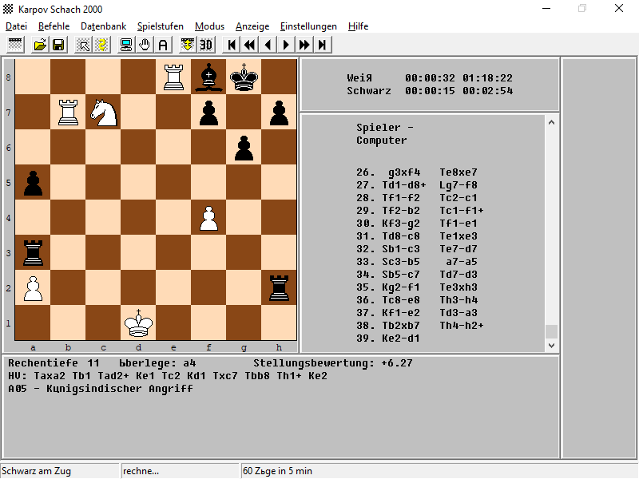Click the white rook on e8
Viewport: 639px width, 479px height.
173,77
